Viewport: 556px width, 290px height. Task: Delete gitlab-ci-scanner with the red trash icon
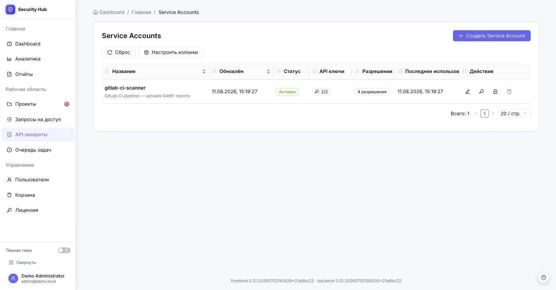[x=509, y=92]
